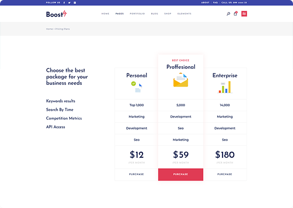Click the Home breadcrumb link
This screenshot has height=208, width=293.
[x=49, y=29]
